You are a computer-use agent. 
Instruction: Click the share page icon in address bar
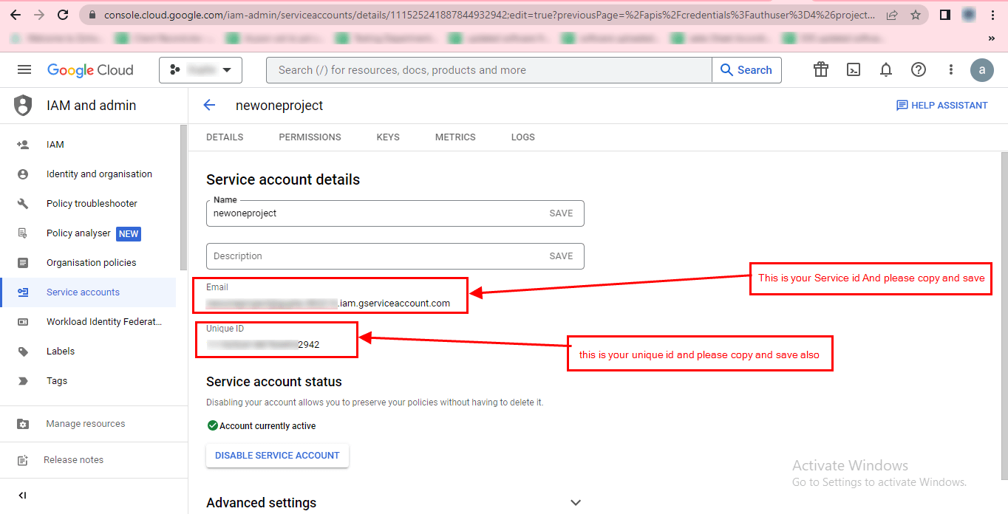(x=892, y=15)
